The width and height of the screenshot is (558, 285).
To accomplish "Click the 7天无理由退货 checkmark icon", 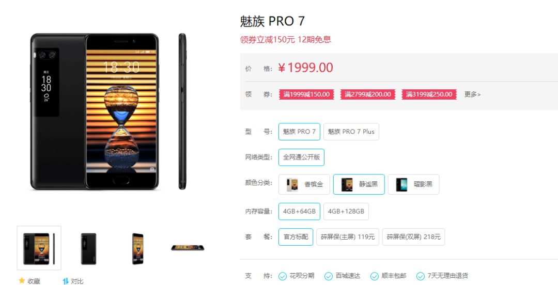I will [421, 276].
